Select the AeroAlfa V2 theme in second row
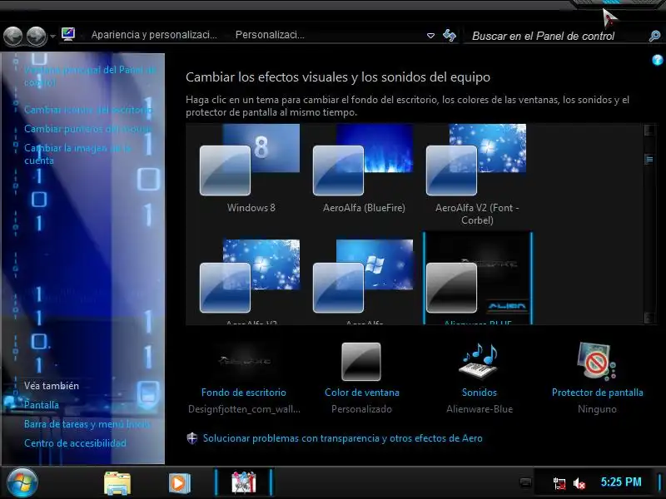Image resolution: width=666 pixels, height=499 pixels. pyautogui.click(x=251, y=280)
